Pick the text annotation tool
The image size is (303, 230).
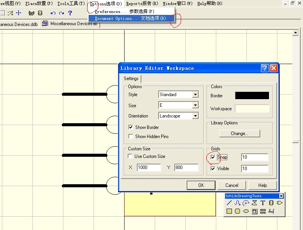262,203
